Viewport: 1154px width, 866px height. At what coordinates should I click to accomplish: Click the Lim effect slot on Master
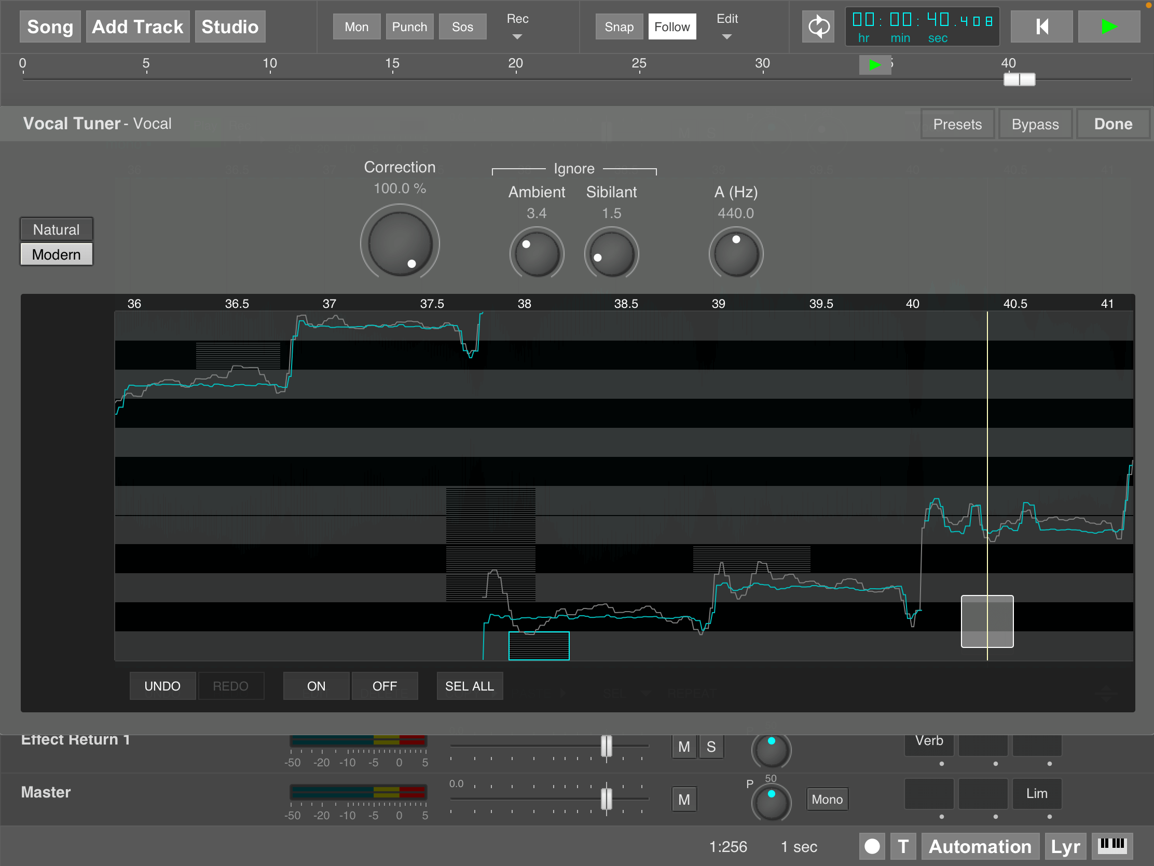point(1037,793)
